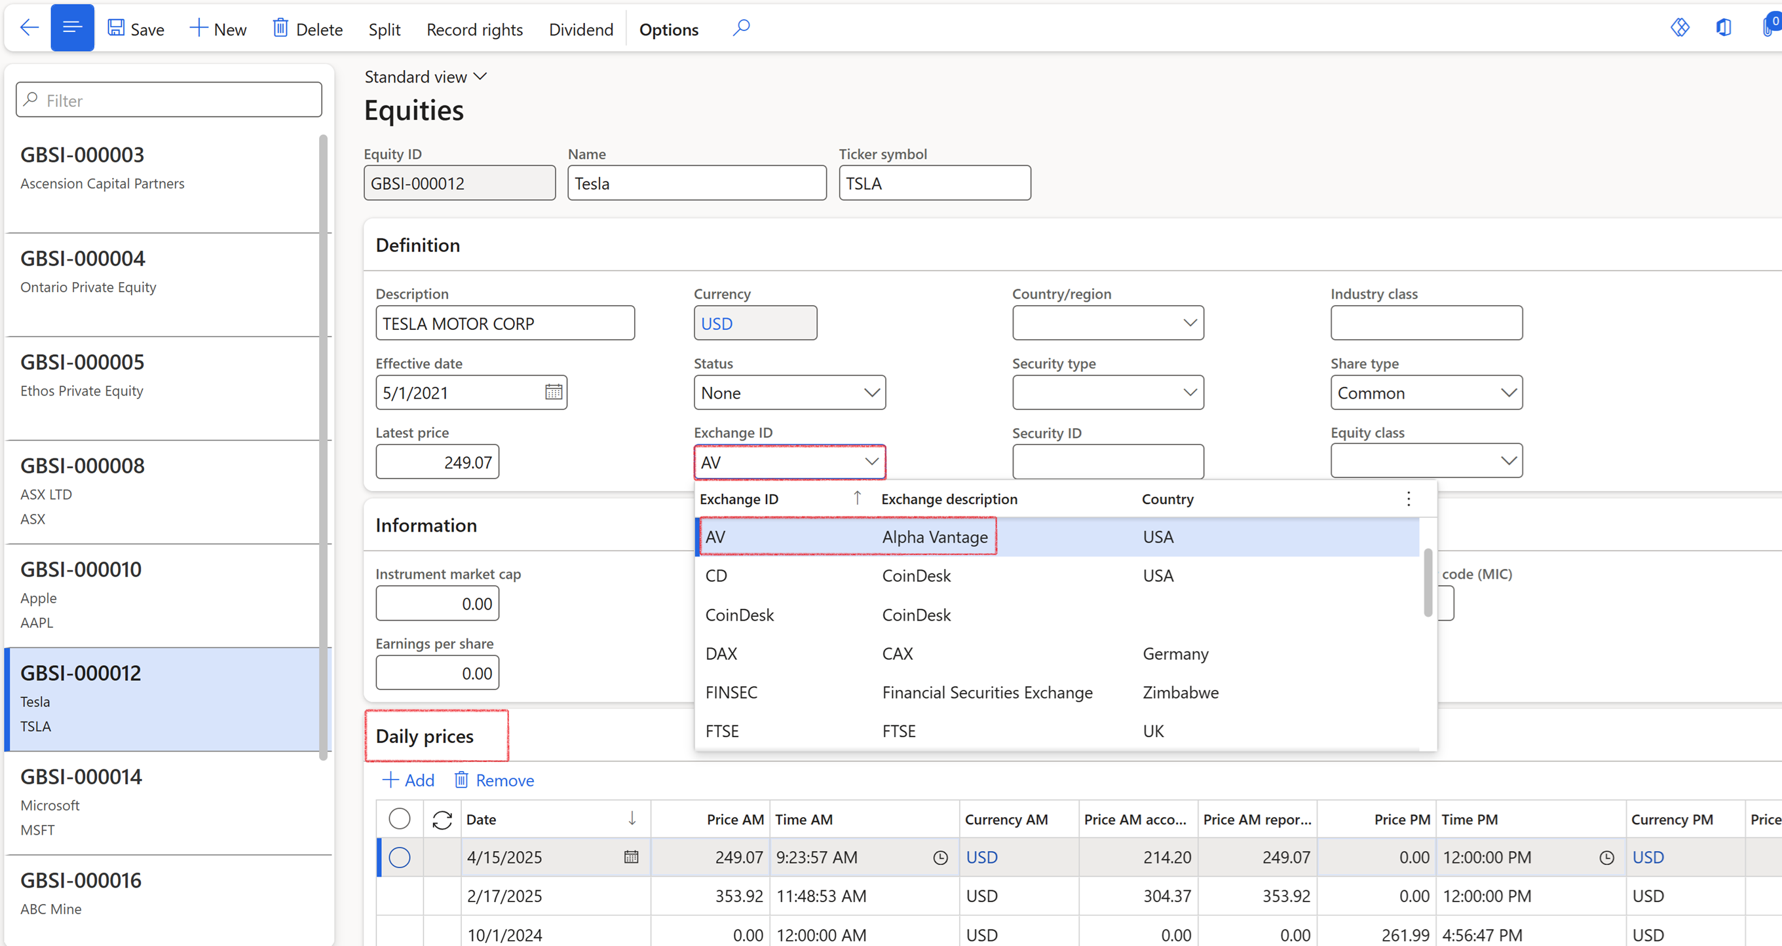The width and height of the screenshot is (1782, 946).
Task: Open the Options menu
Action: pos(668,29)
